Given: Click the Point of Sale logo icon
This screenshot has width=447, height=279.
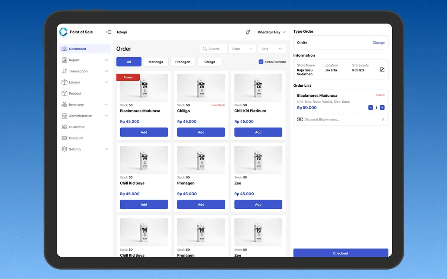Looking at the screenshot, I should point(63,32).
